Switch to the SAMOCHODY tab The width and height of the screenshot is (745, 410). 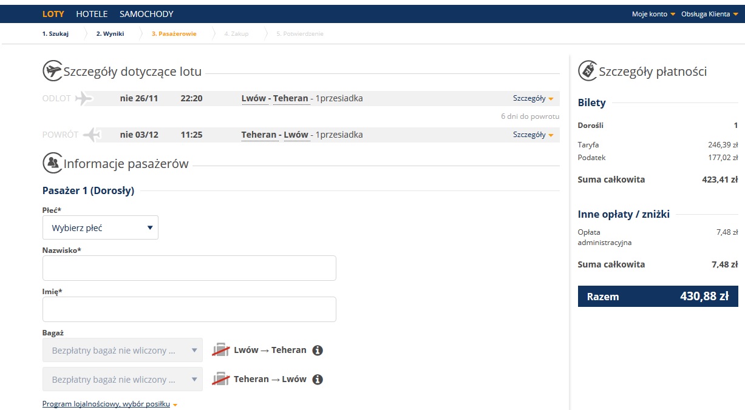(x=146, y=14)
